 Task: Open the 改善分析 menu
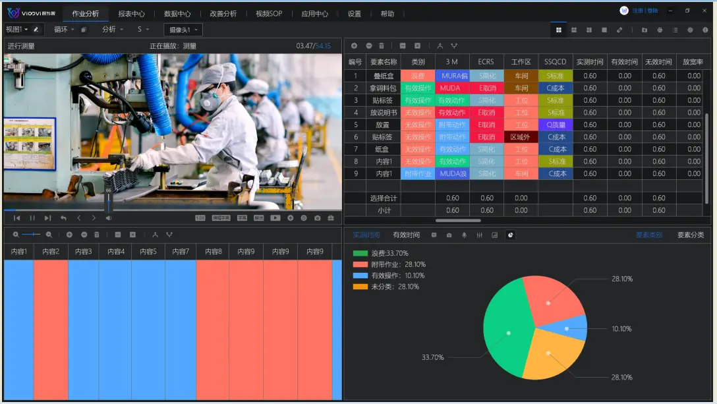[223, 14]
